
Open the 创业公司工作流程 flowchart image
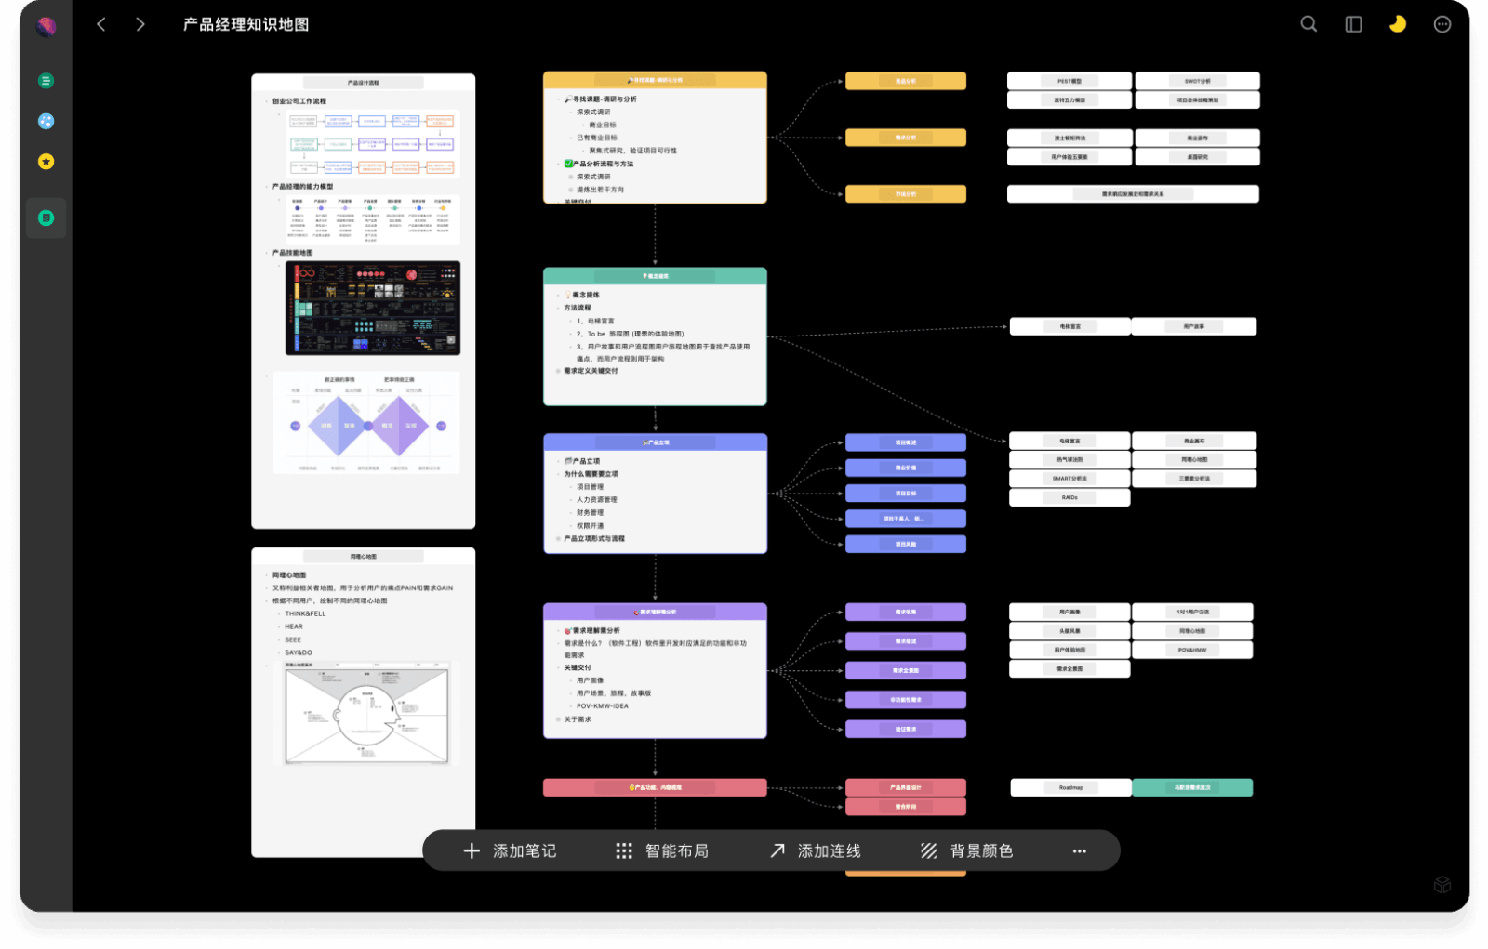tap(372, 142)
